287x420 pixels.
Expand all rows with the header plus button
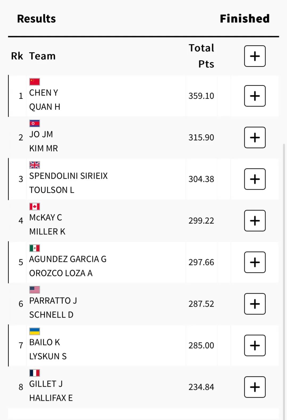(x=255, y=56)
